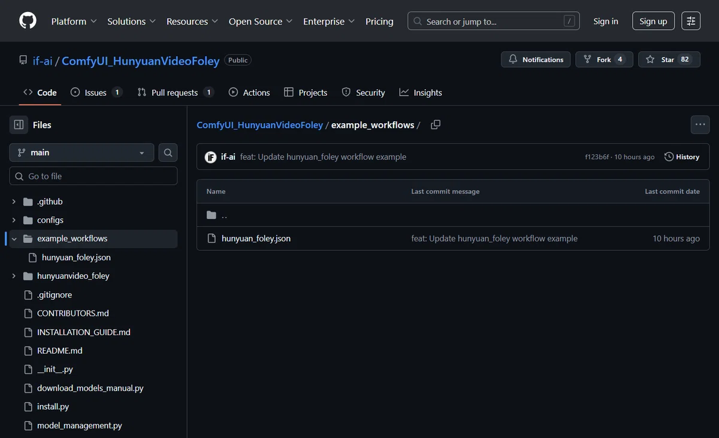The image size is (719, 438).
Task: Open .gitignore in the file tree
Action: pos(55,294)
